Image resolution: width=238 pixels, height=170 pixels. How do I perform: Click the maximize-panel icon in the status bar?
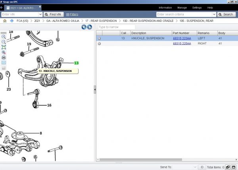click(234, 167)
